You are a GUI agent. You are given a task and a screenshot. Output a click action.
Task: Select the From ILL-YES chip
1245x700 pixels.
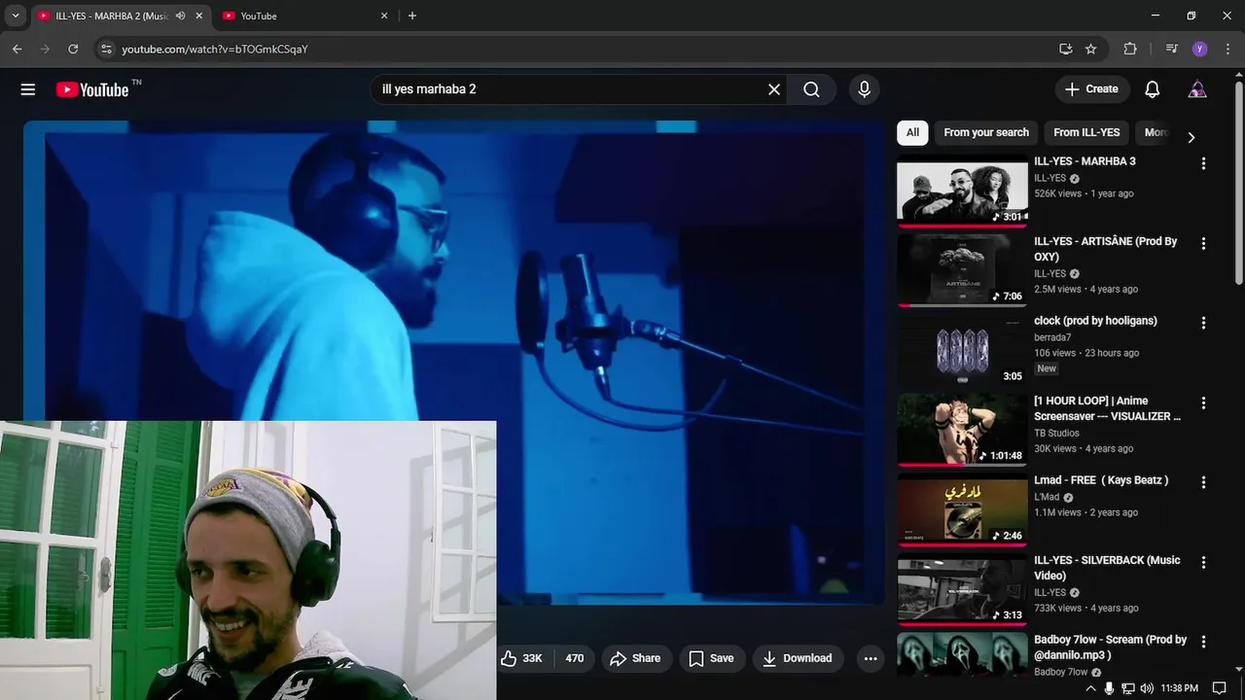[x=1086, y=133]
